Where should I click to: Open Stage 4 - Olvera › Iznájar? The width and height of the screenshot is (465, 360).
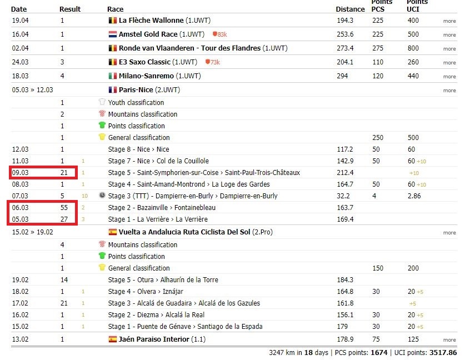click(146, 292)
